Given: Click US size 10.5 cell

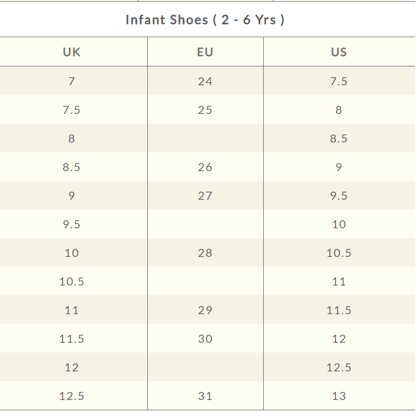Looking at the screenshot, I should pos(338,253).
